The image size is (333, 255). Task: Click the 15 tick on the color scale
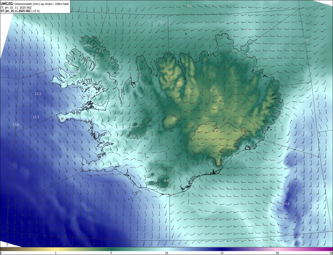point(222,253)
